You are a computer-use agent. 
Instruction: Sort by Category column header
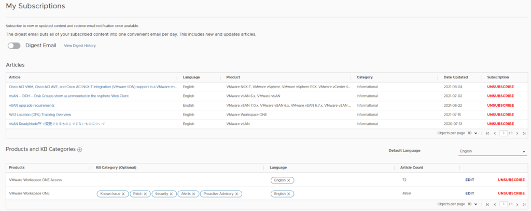coord(365,77)
